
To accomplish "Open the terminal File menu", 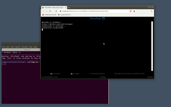I will [x=4, y=47].
